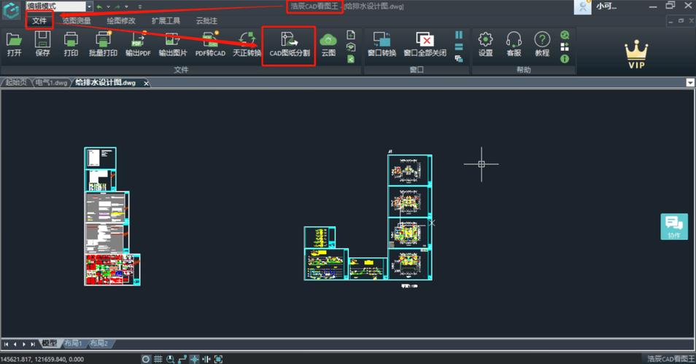Click the 协作 collaboration button
Screen dimensions: 696x364
[673, 226]
